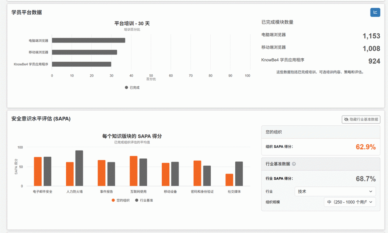388x233 pixels.
Task: Click the 62.9% organization SAPA score
Action: (x=366, y=147)
